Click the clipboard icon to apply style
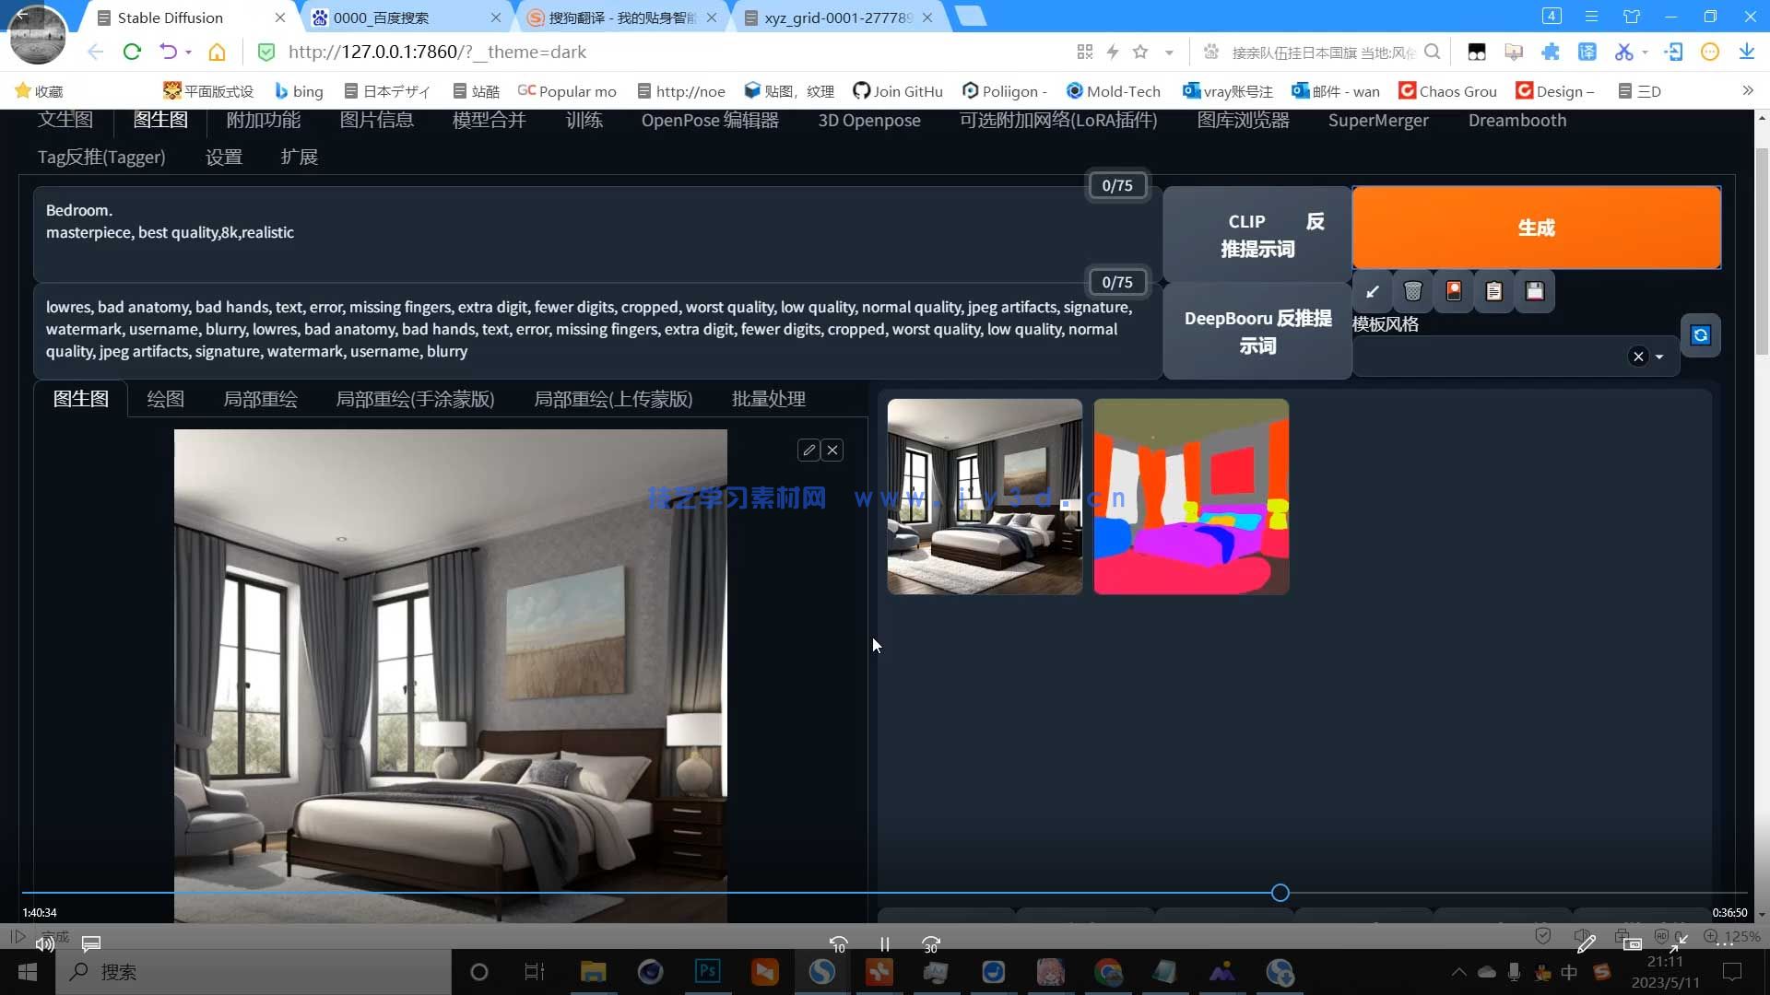This screenshot has width=1770, height=995. [1494, 292]
